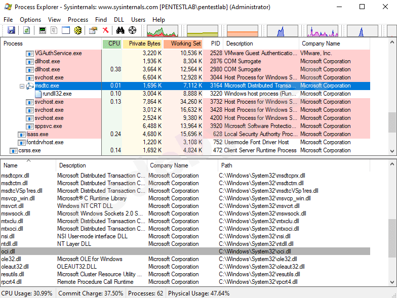Viewport: 397px width, 298px height.
Task: Open the DLL menu
Action: (118, 20)
